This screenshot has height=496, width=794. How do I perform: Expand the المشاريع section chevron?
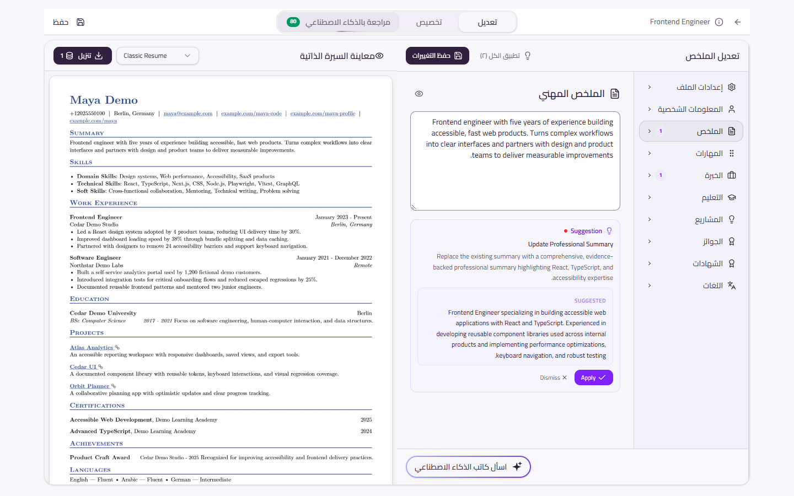pos(650,219)
